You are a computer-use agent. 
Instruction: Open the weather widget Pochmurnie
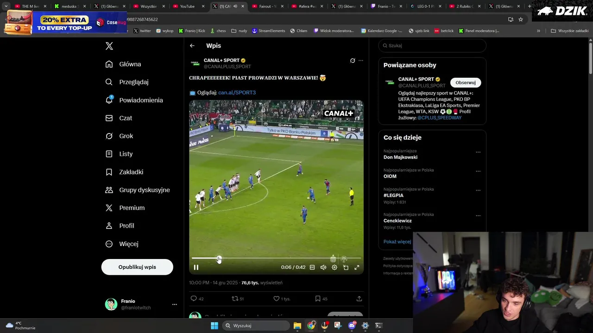[20, 326]
